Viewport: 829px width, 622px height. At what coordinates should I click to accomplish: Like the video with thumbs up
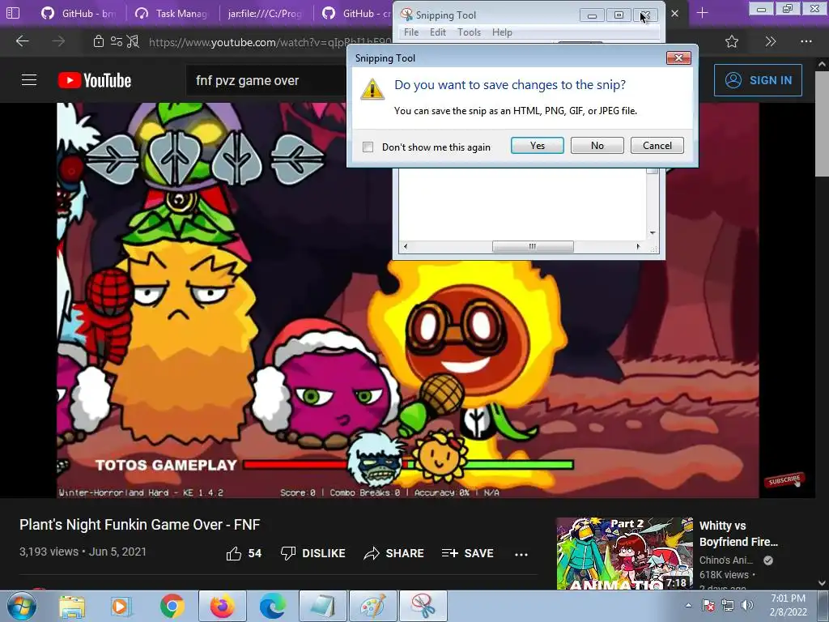pos(244,553)
